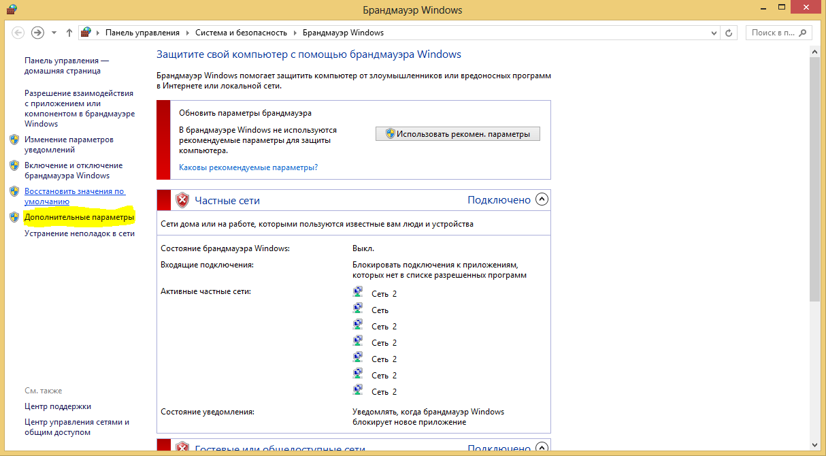Click the Back navigation arrow
Screen dimensions: 826x456
click(x=18, y=33)
